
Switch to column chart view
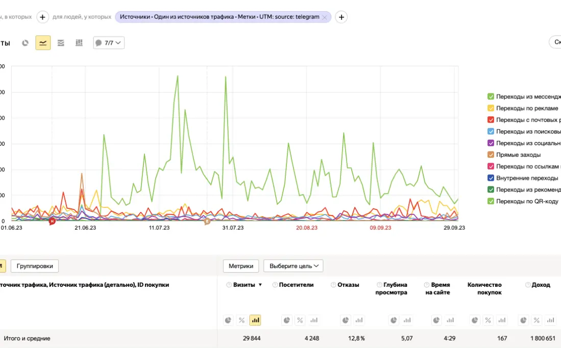click(79, 43)
